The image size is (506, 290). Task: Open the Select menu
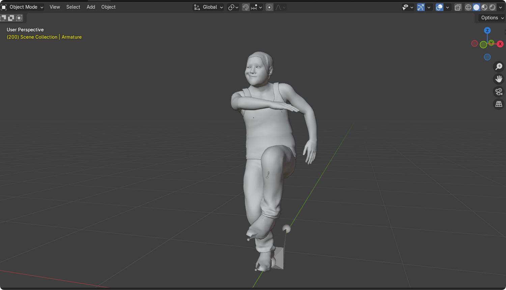[73, 7]
